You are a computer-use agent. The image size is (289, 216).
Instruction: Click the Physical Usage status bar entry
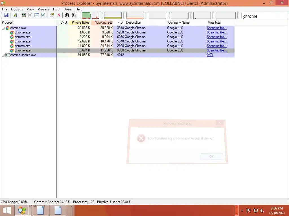[x=114, y=202]
